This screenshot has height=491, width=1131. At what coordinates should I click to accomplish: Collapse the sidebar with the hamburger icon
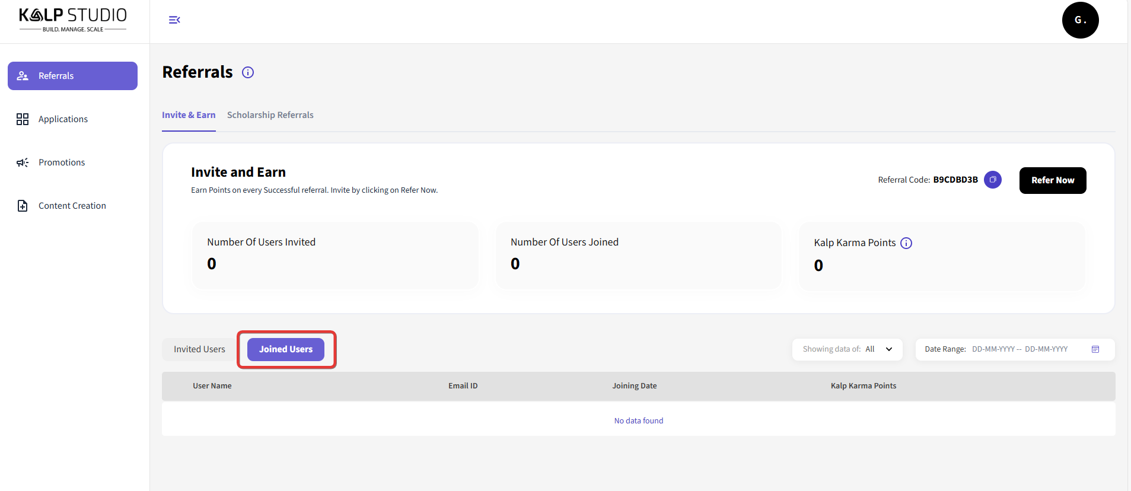pos(174,20)
